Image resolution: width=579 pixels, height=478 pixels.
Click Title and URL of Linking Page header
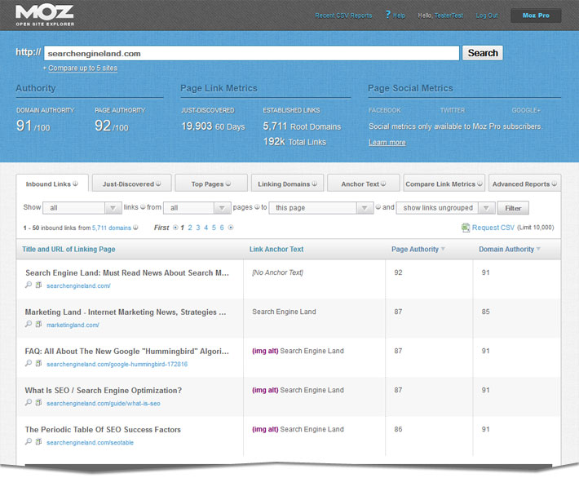click(69, 249)
